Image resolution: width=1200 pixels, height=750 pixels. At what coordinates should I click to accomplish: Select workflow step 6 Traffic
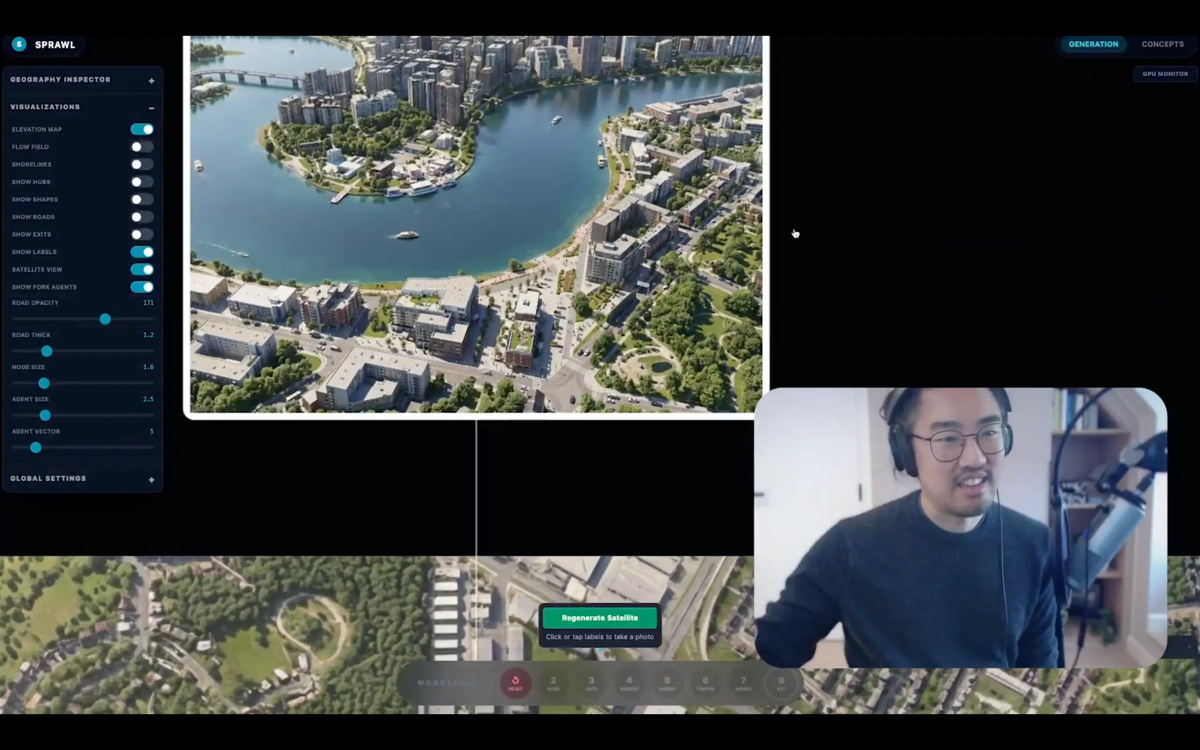(705, 683)
